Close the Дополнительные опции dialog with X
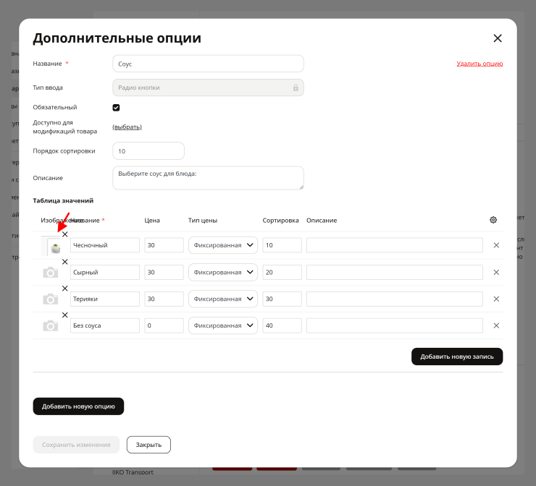536x486 pixels. (498, 38)
